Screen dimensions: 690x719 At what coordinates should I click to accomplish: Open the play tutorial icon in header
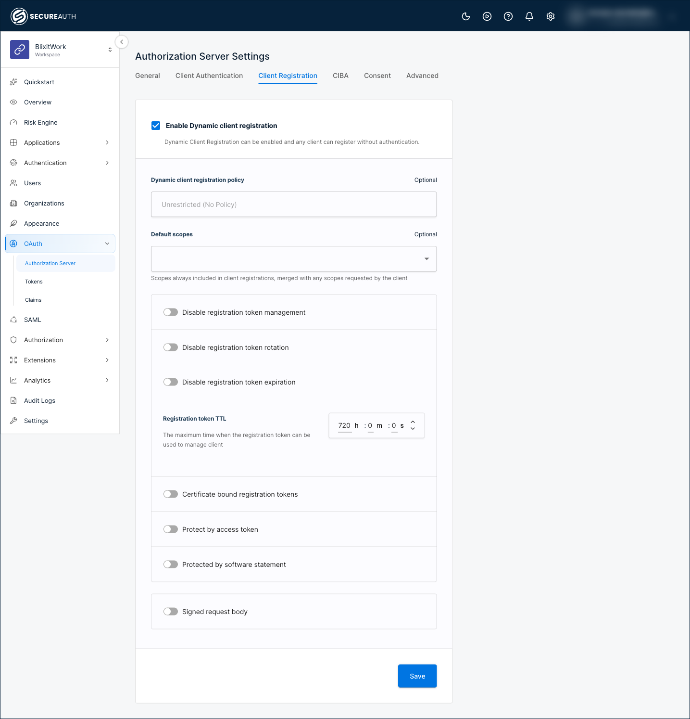coord(487,16)
